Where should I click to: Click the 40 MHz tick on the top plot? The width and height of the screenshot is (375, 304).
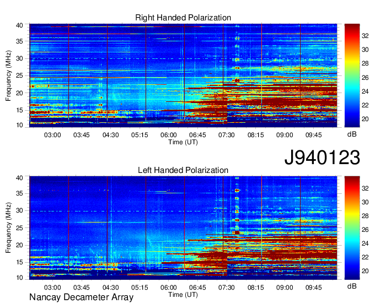[20, 25]
